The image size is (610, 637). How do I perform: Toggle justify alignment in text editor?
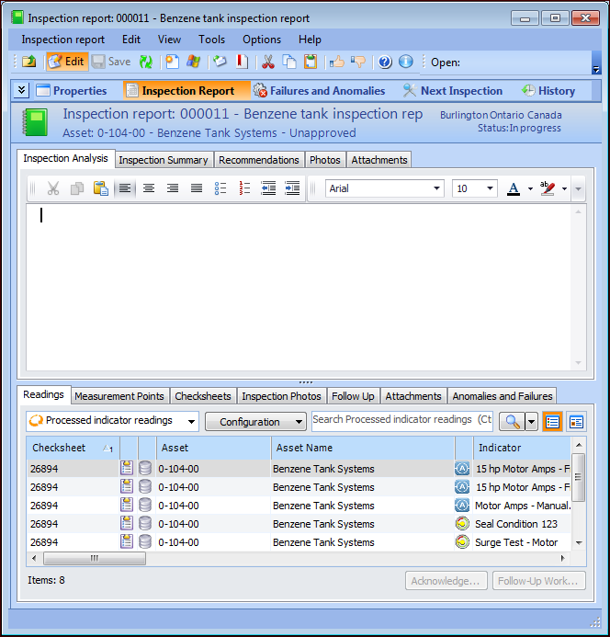click(x=197, y=188)
